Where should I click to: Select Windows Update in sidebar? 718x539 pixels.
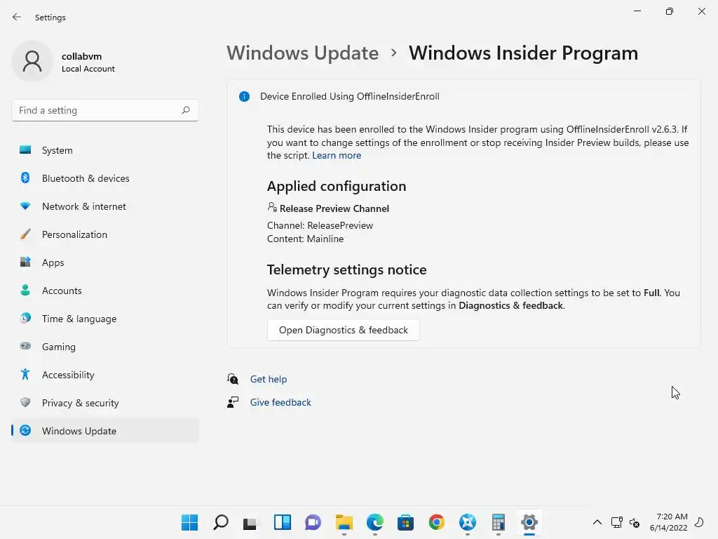pos(105,431)
